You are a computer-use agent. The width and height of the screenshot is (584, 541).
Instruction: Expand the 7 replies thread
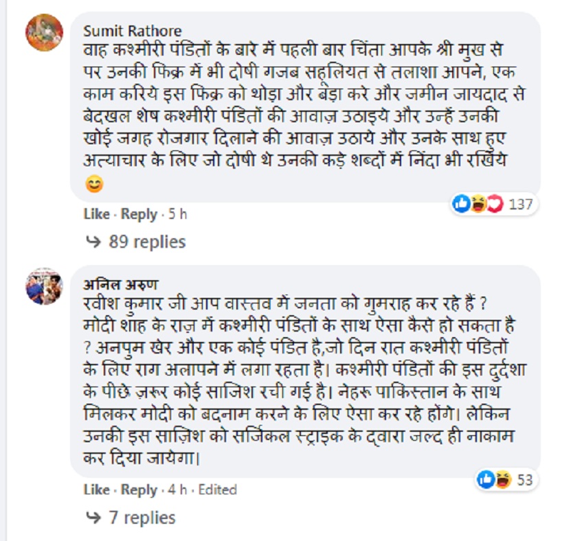point(142,517)
